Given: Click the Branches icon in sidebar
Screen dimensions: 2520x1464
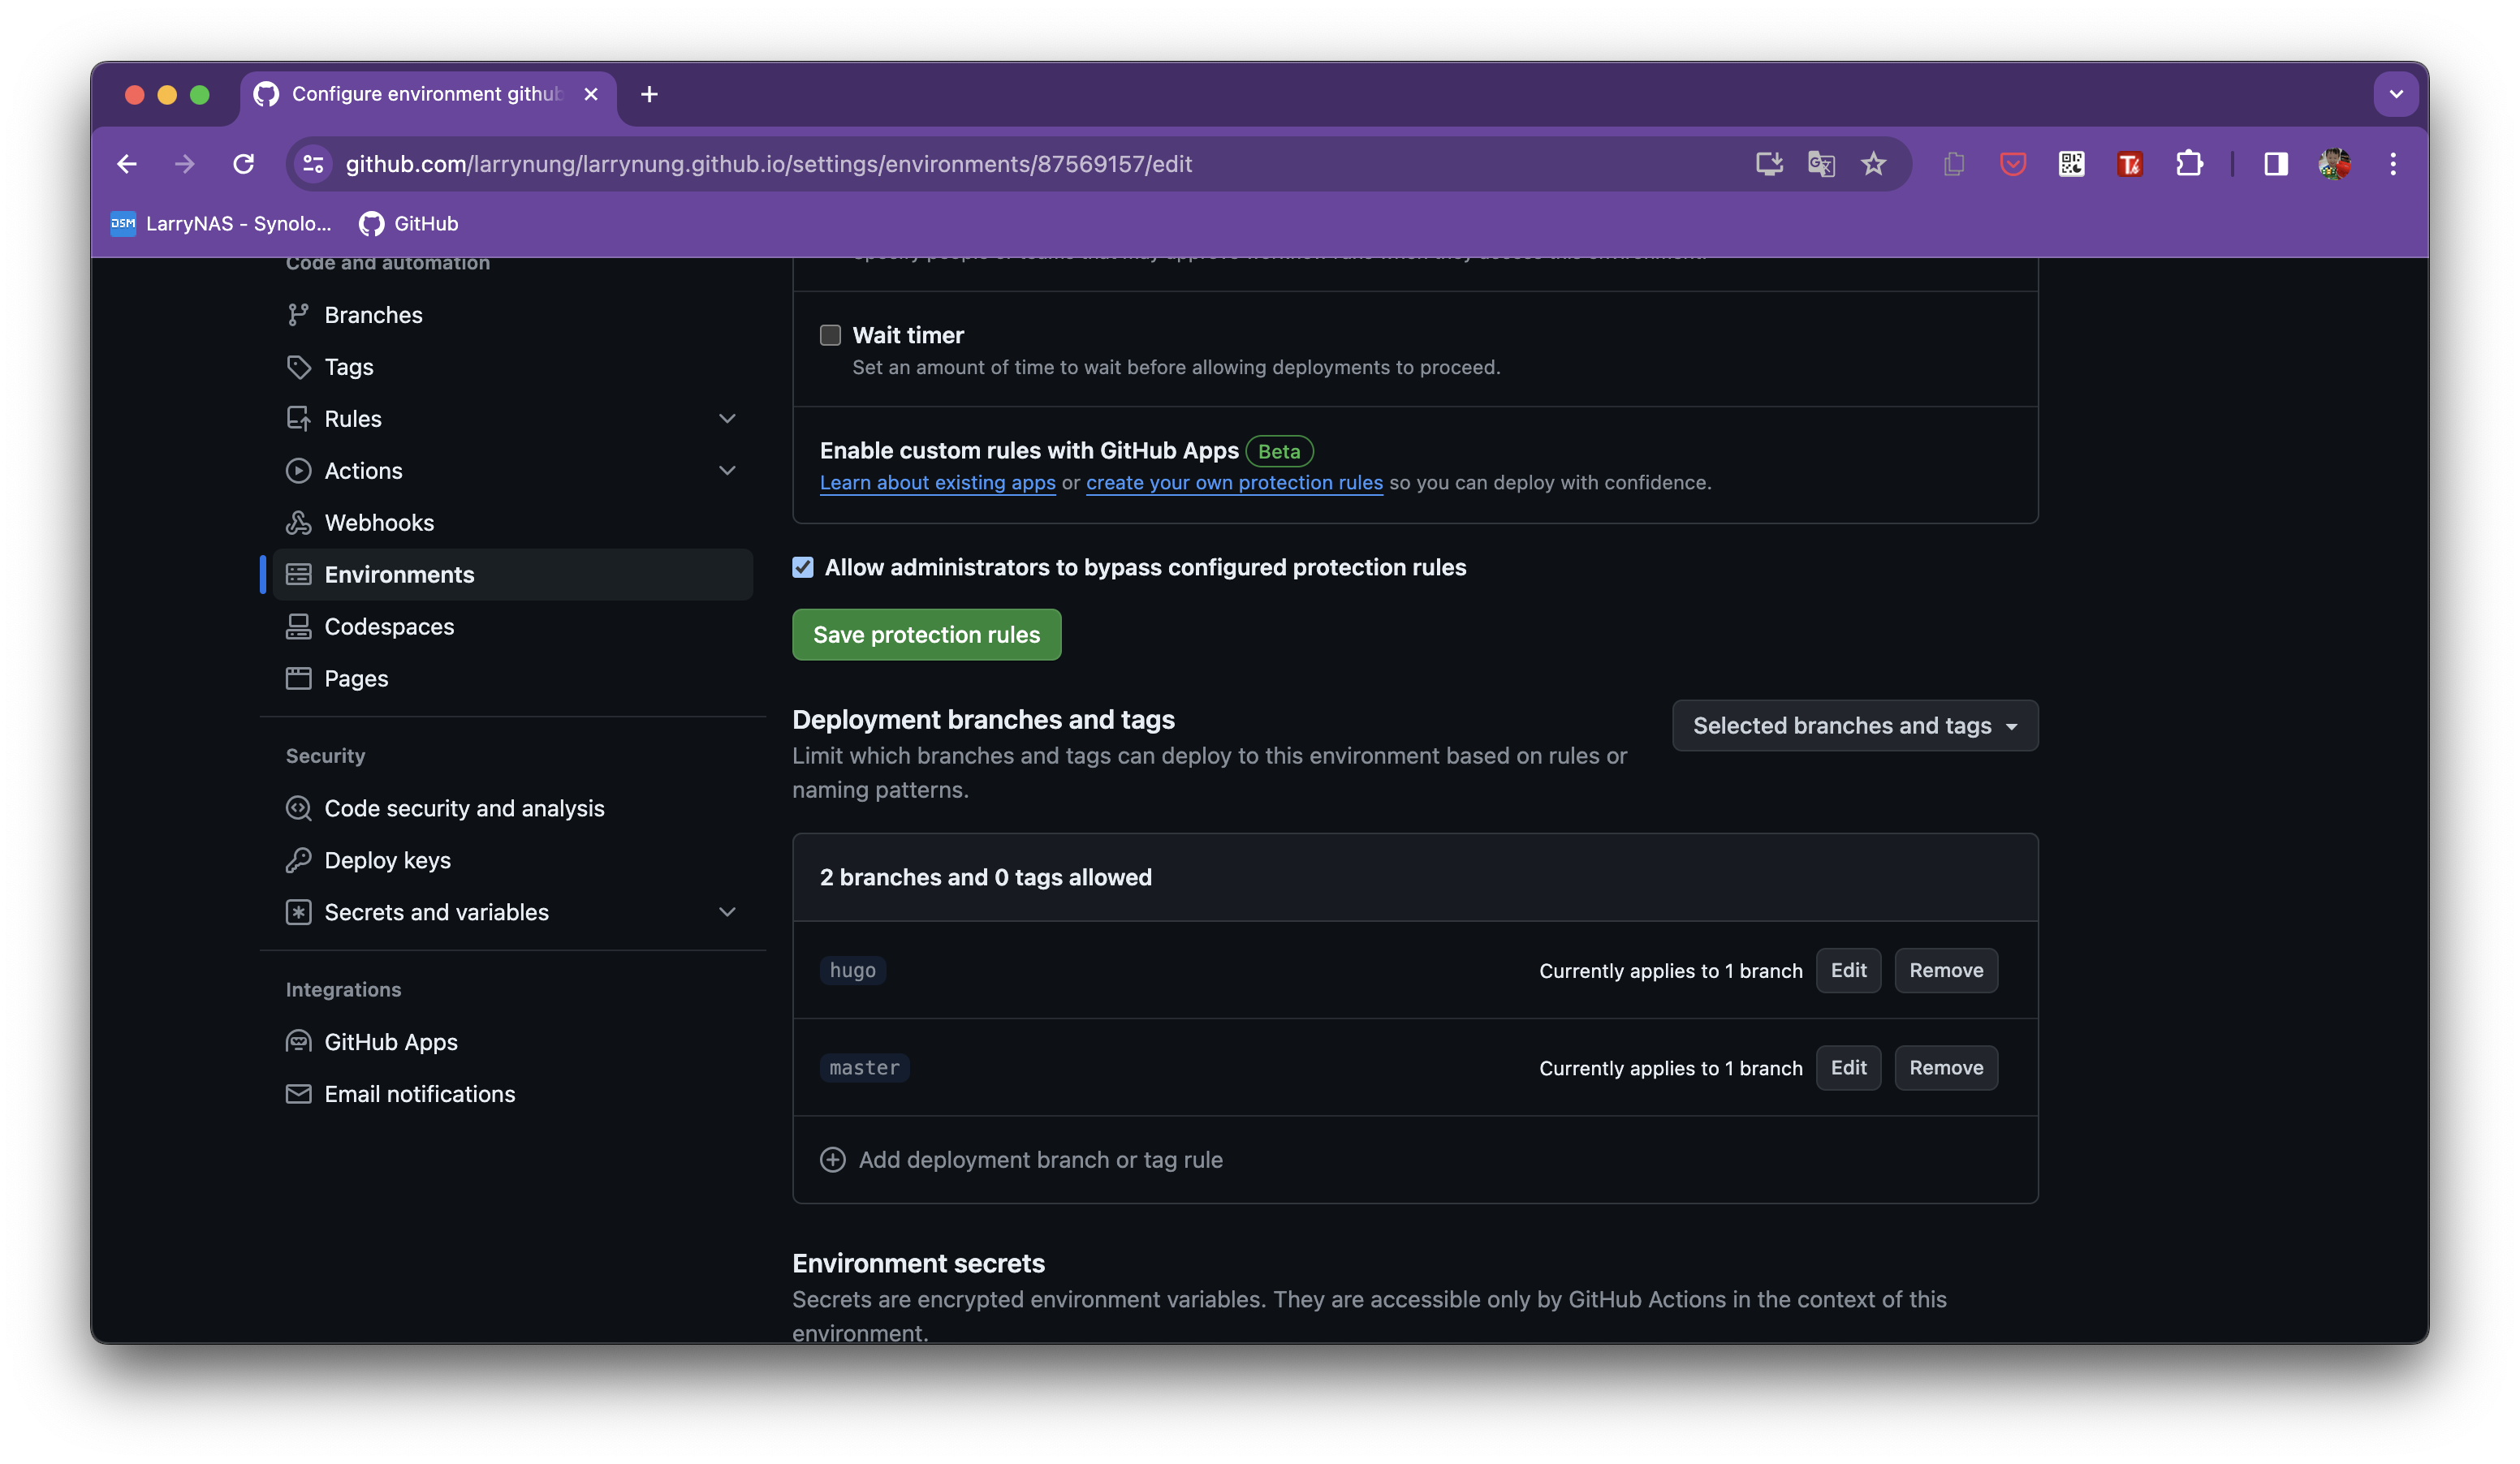Looking at the screenshot, I should [298, 315].
